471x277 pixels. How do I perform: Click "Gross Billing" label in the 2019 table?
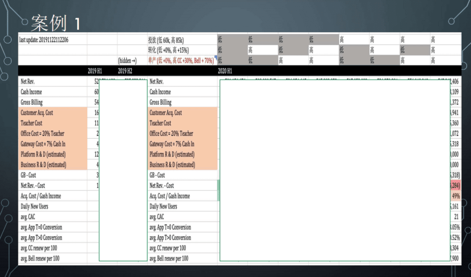[31, 103]
